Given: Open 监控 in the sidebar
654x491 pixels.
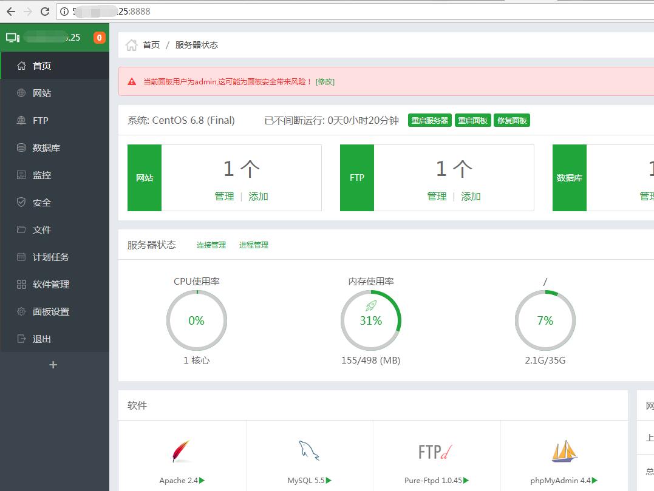Looking at the screenshot, I should (x=55, y=175).
